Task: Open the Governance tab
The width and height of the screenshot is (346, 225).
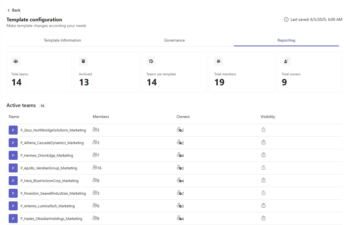Action: (174, 40)
